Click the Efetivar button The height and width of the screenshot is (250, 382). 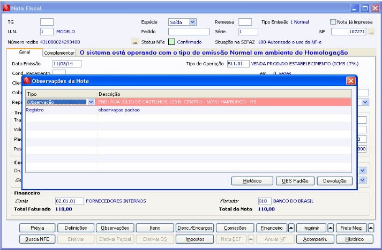tap(76, 239)
